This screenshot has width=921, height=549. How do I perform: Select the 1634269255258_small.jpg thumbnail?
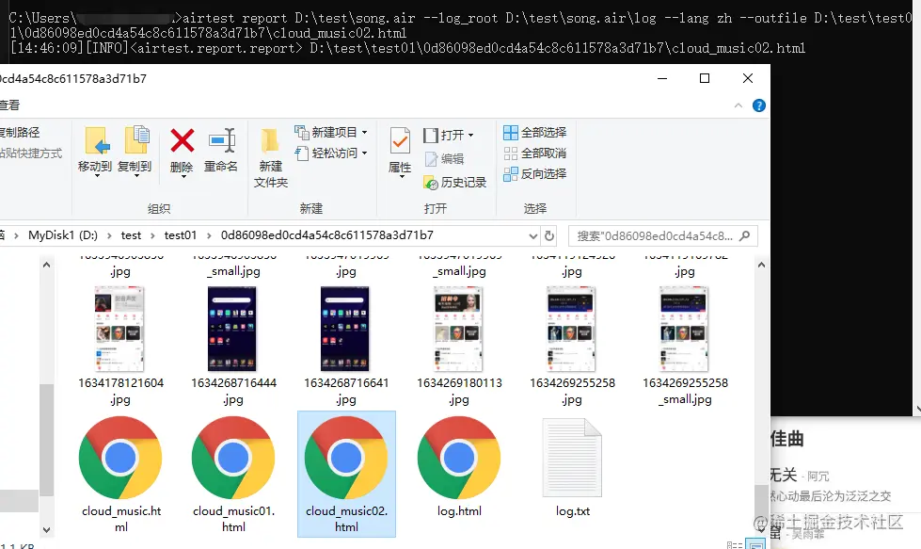point(684,329)
